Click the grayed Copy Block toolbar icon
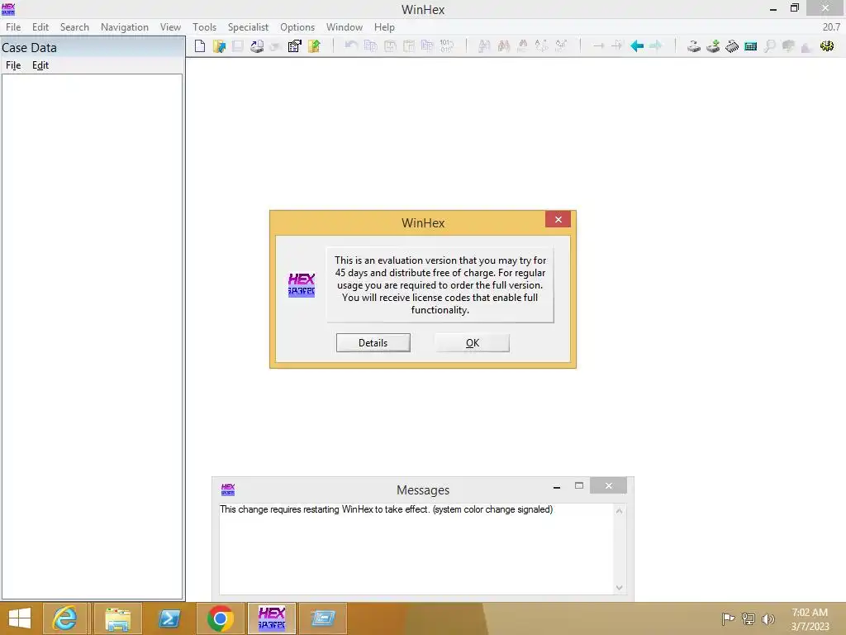Screen dimensions: 846x635 click(371, 46)
